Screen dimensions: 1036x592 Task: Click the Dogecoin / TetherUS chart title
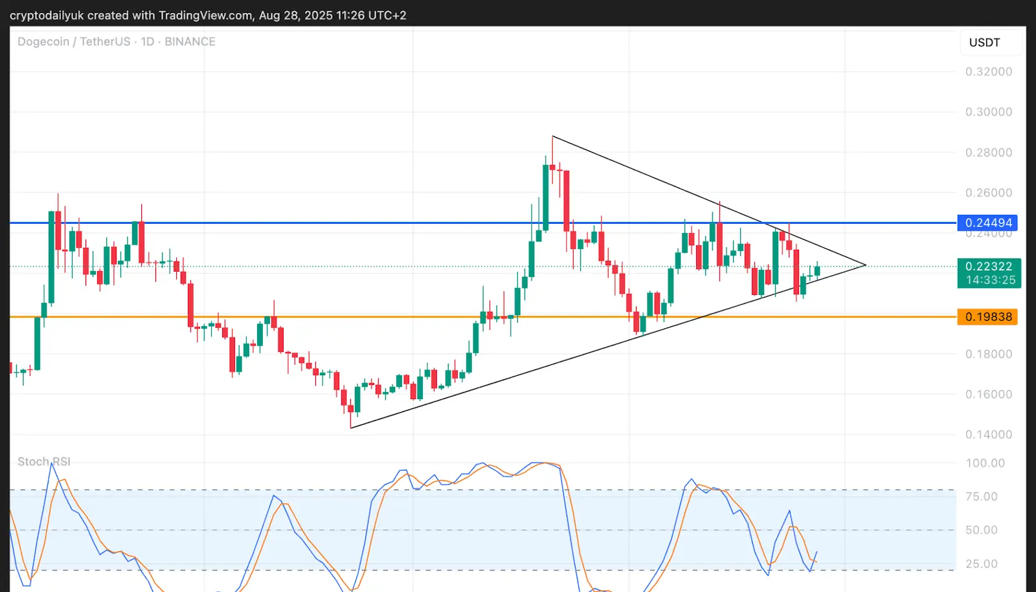[x=117, y=41]
